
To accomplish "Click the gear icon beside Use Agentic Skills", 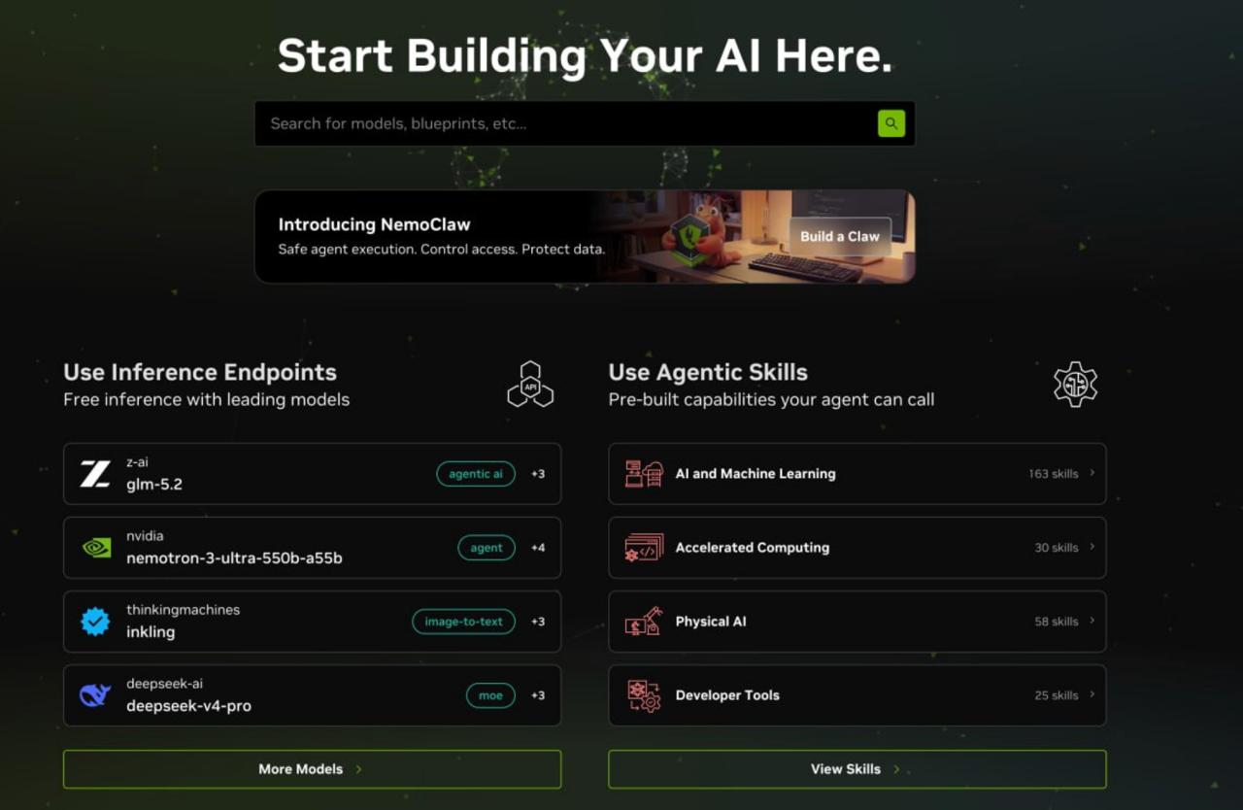I will tap(1076, 384).
